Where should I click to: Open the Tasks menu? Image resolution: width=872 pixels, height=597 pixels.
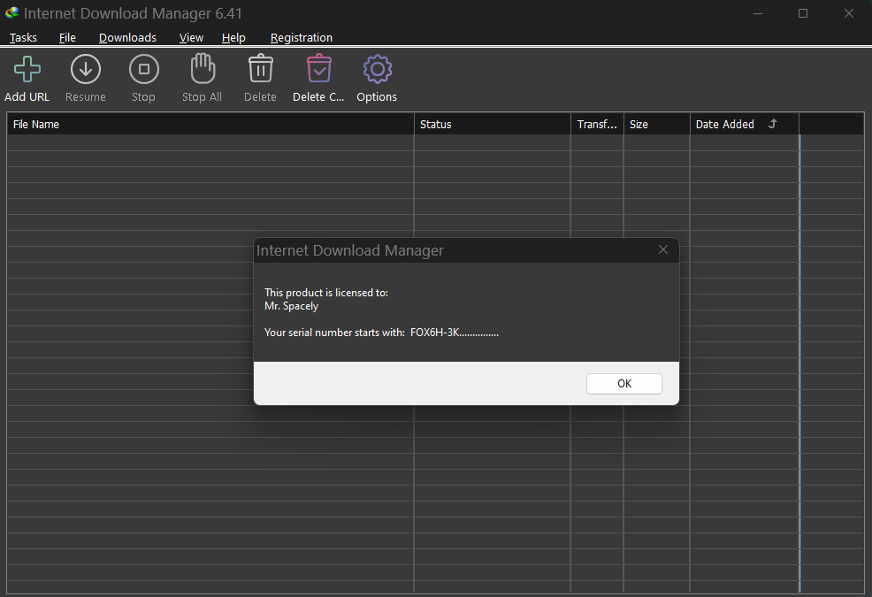(23, 37)
